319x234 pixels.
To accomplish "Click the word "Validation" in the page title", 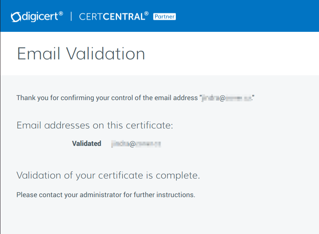I will [105, 54].
